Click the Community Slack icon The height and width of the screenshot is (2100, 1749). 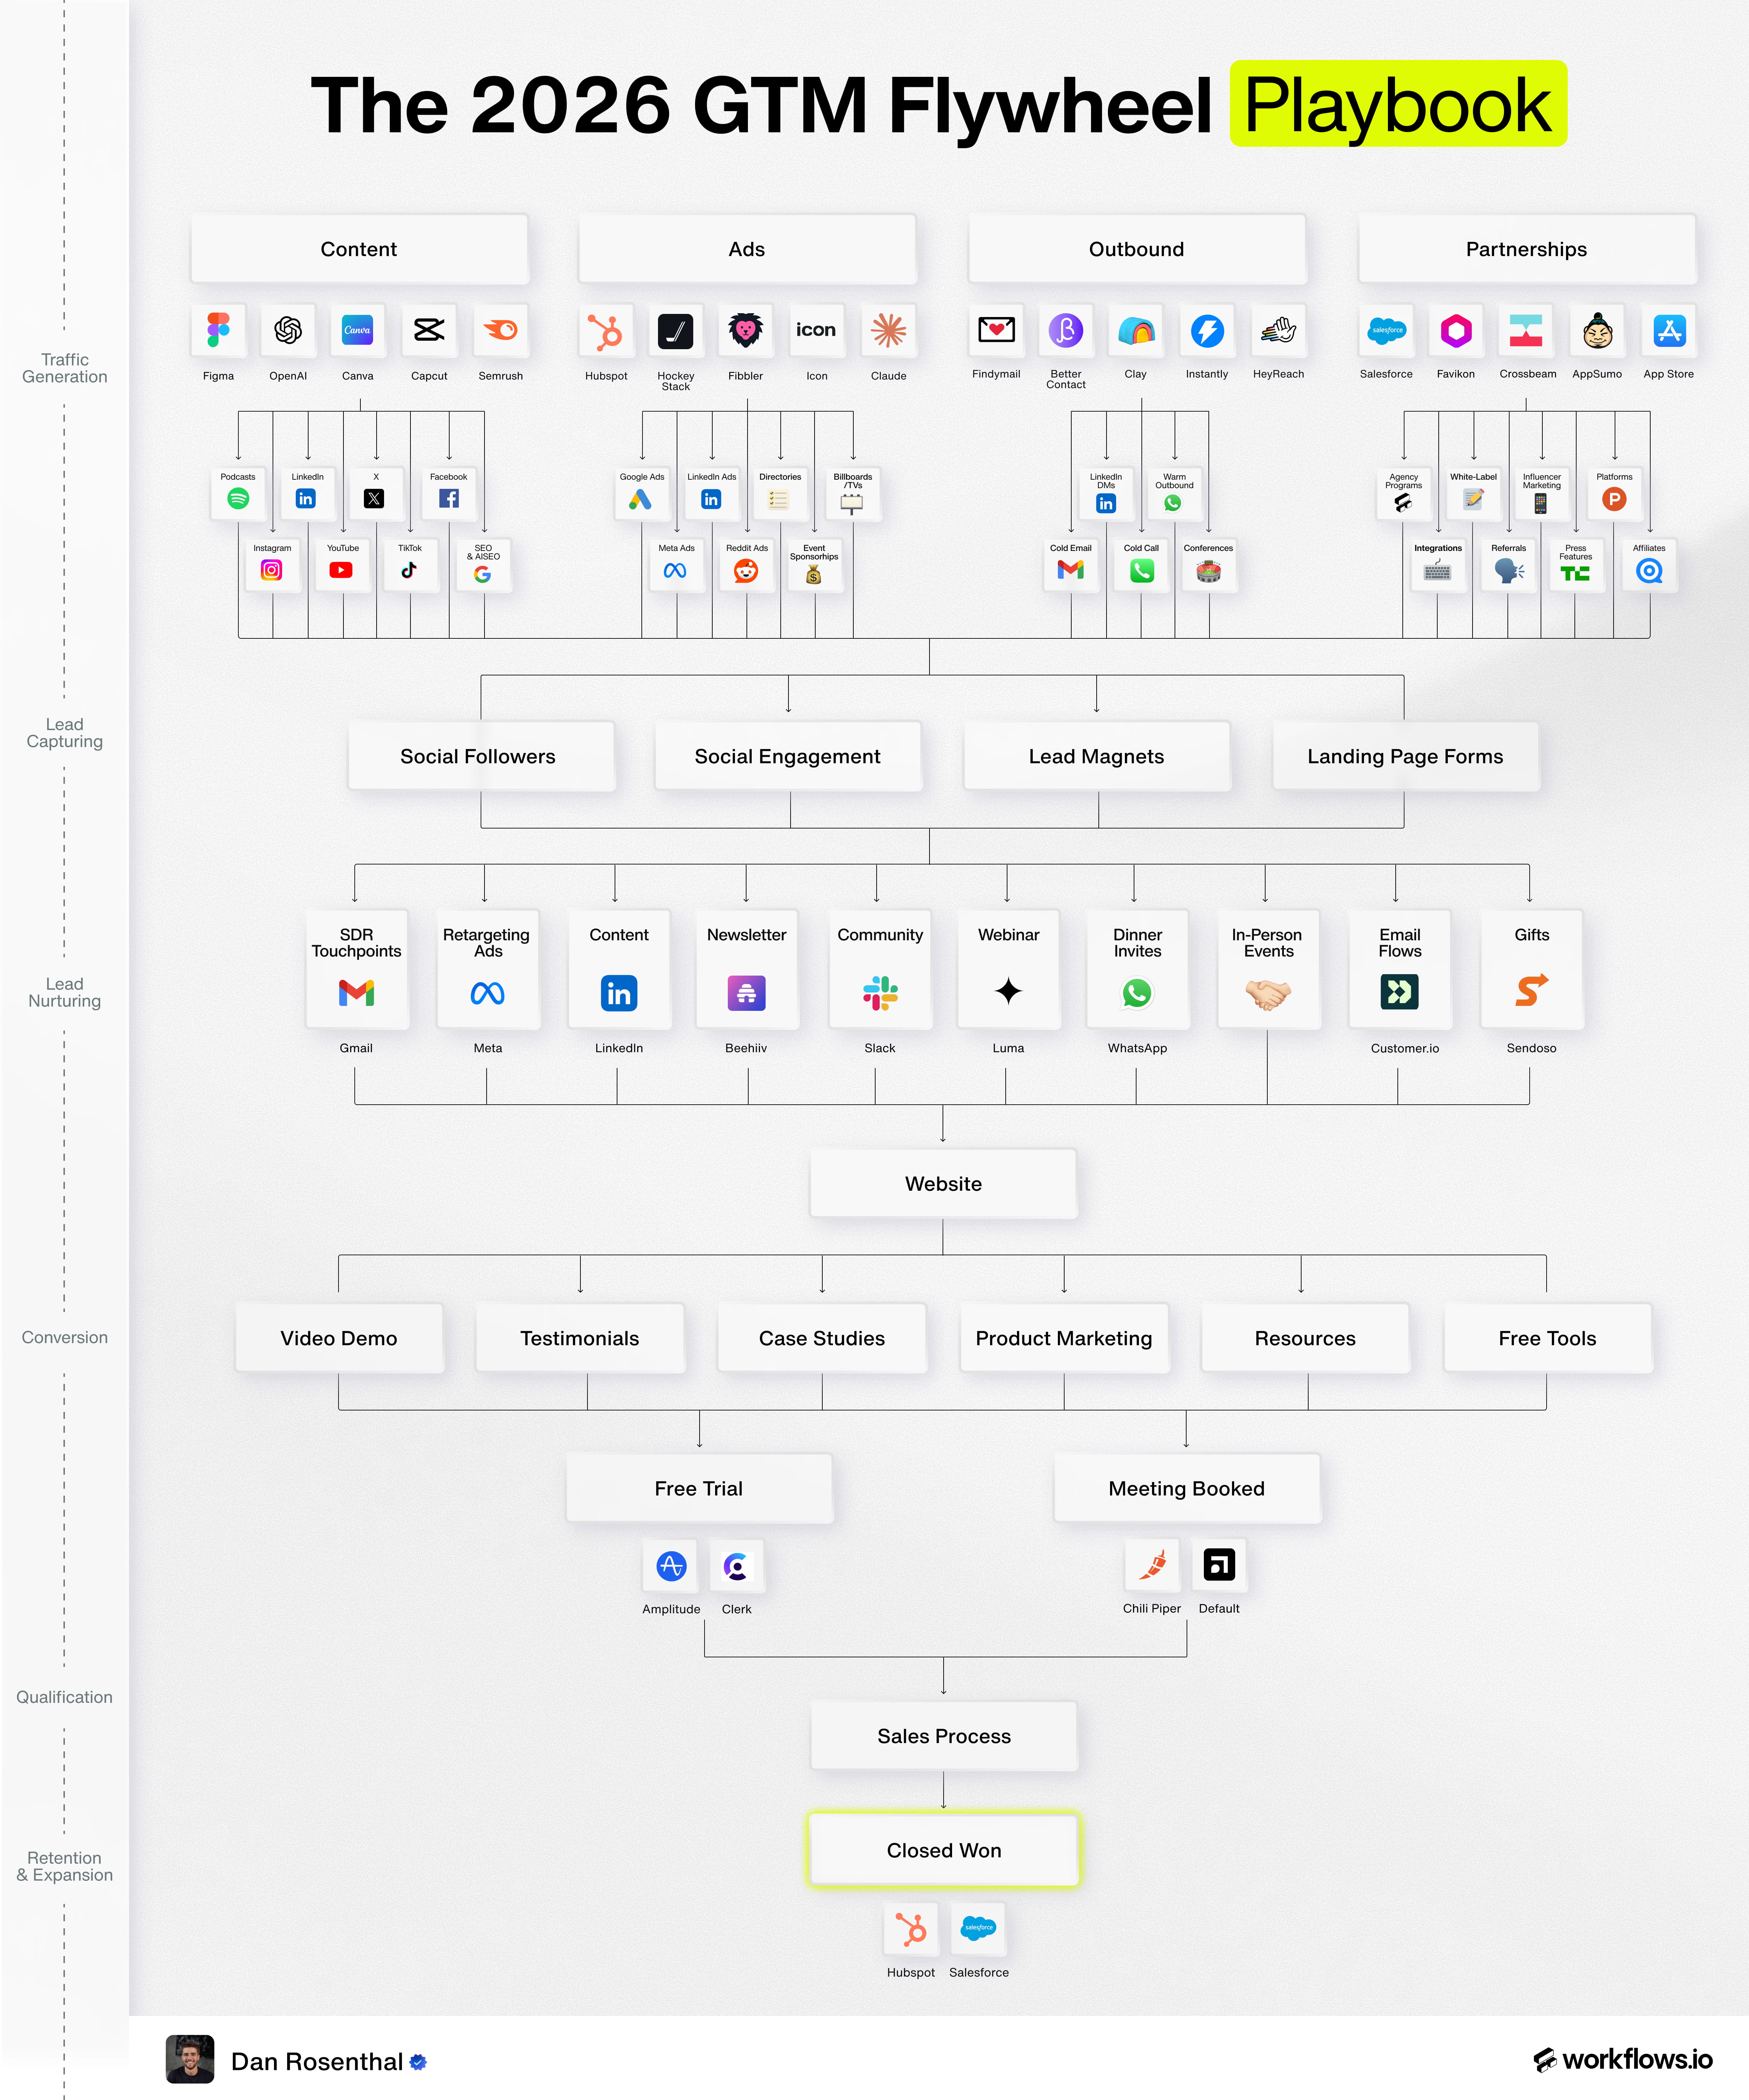click(x=880, y=992)
